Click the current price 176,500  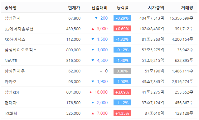click(73, 103)
